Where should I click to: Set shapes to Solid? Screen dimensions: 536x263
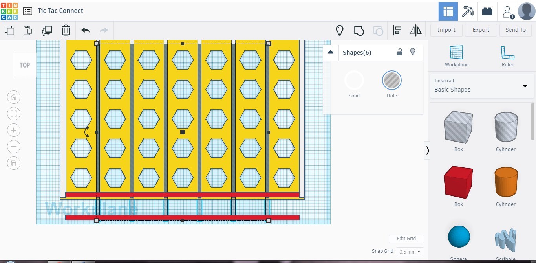point(354,84)
